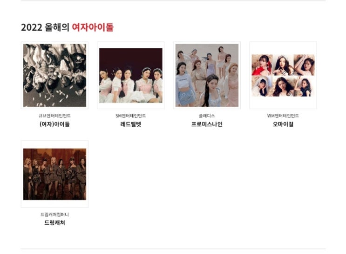
Task: Click the 큐브엔터테인먼트 agency label
Action: 54,116
